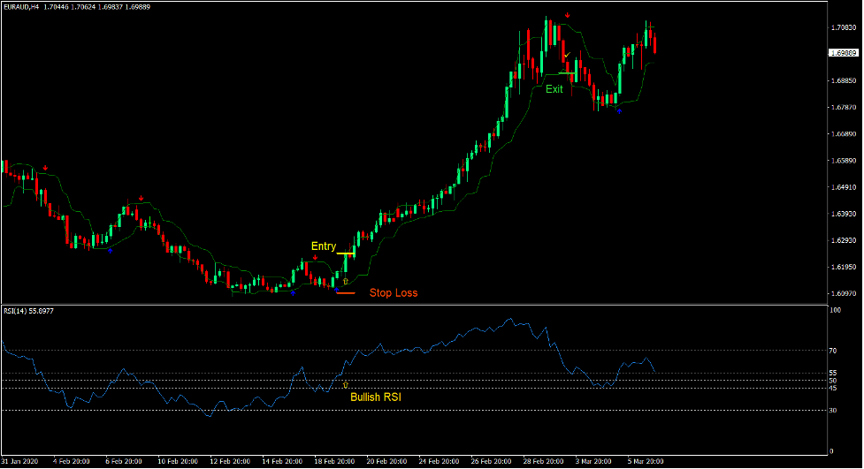This screenshot has width=864, height=469.
Task: Click the yellow Entry text label
Action: [x=323, y=246]
